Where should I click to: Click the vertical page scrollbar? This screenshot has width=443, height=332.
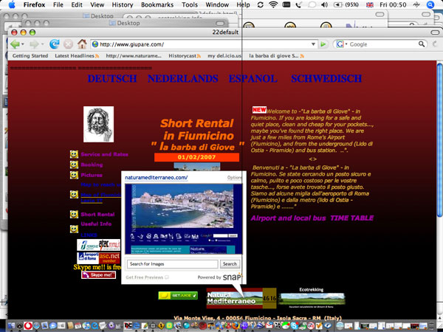coord(439,140)
